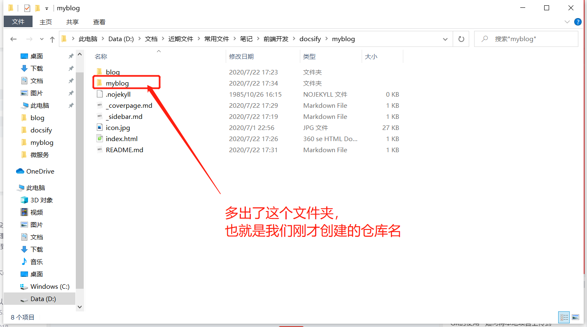Open the 3D 对象 folder in sidebar
Image resolution: width=587 pixels, height=327 pixels.
[41, 200]
